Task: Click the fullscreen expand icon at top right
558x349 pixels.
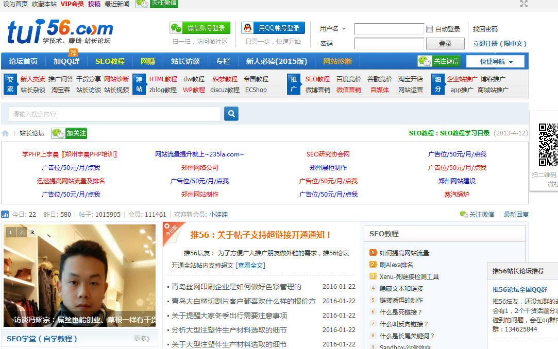Action: point(524,4)
